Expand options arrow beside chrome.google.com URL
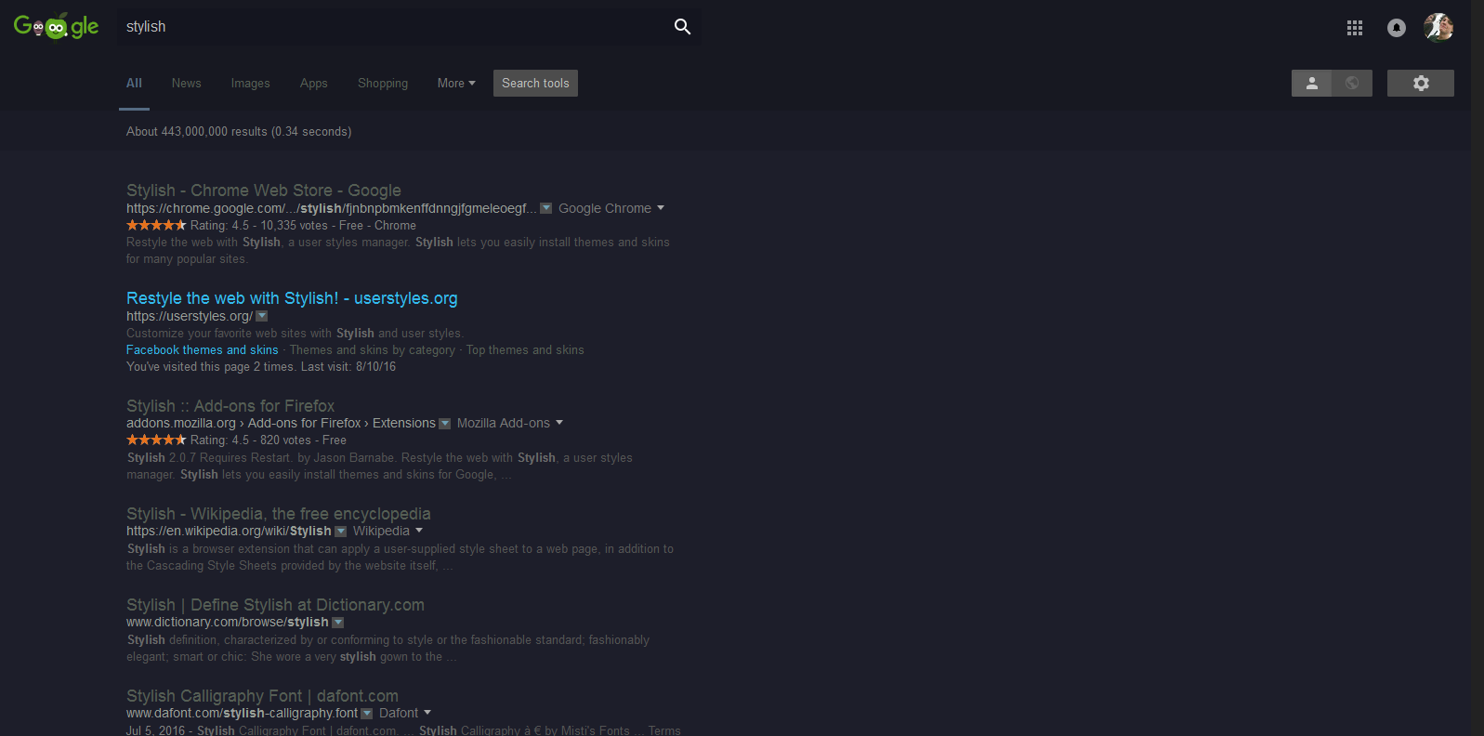Viewport: 1484px width, 736px height. click(546, 208)
